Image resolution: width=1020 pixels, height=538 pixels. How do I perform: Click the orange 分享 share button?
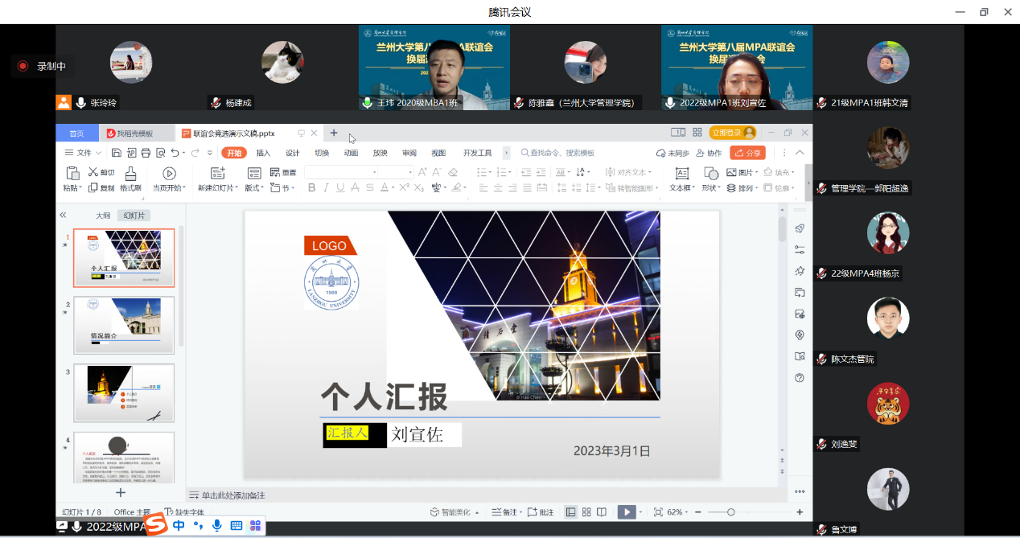pyautogui.click(x=747, y=153)
